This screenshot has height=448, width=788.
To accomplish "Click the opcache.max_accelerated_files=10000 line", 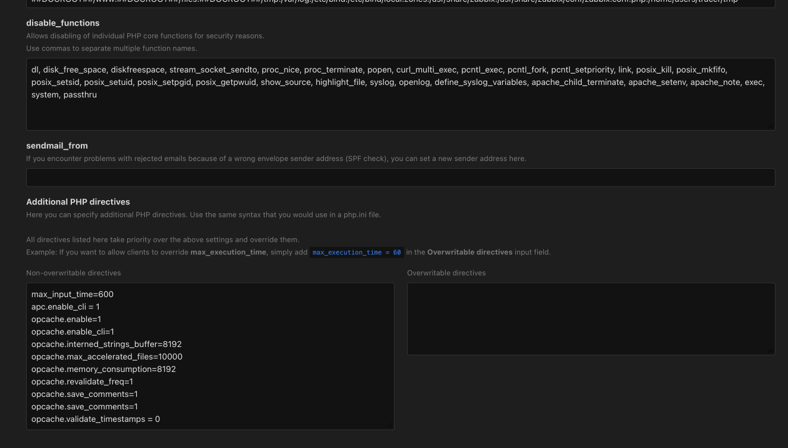I will click(107, 356).
